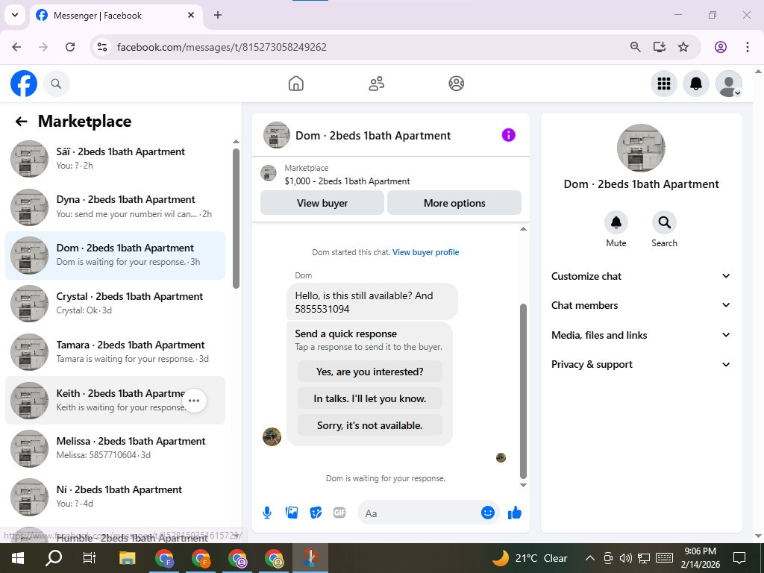Open Crystal conversation

(x=115, y=304)
